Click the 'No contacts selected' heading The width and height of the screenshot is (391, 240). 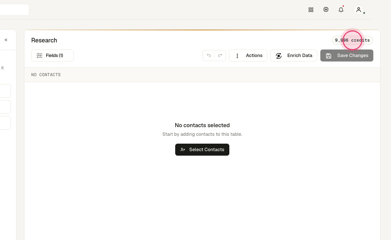(x=202, y=125)
